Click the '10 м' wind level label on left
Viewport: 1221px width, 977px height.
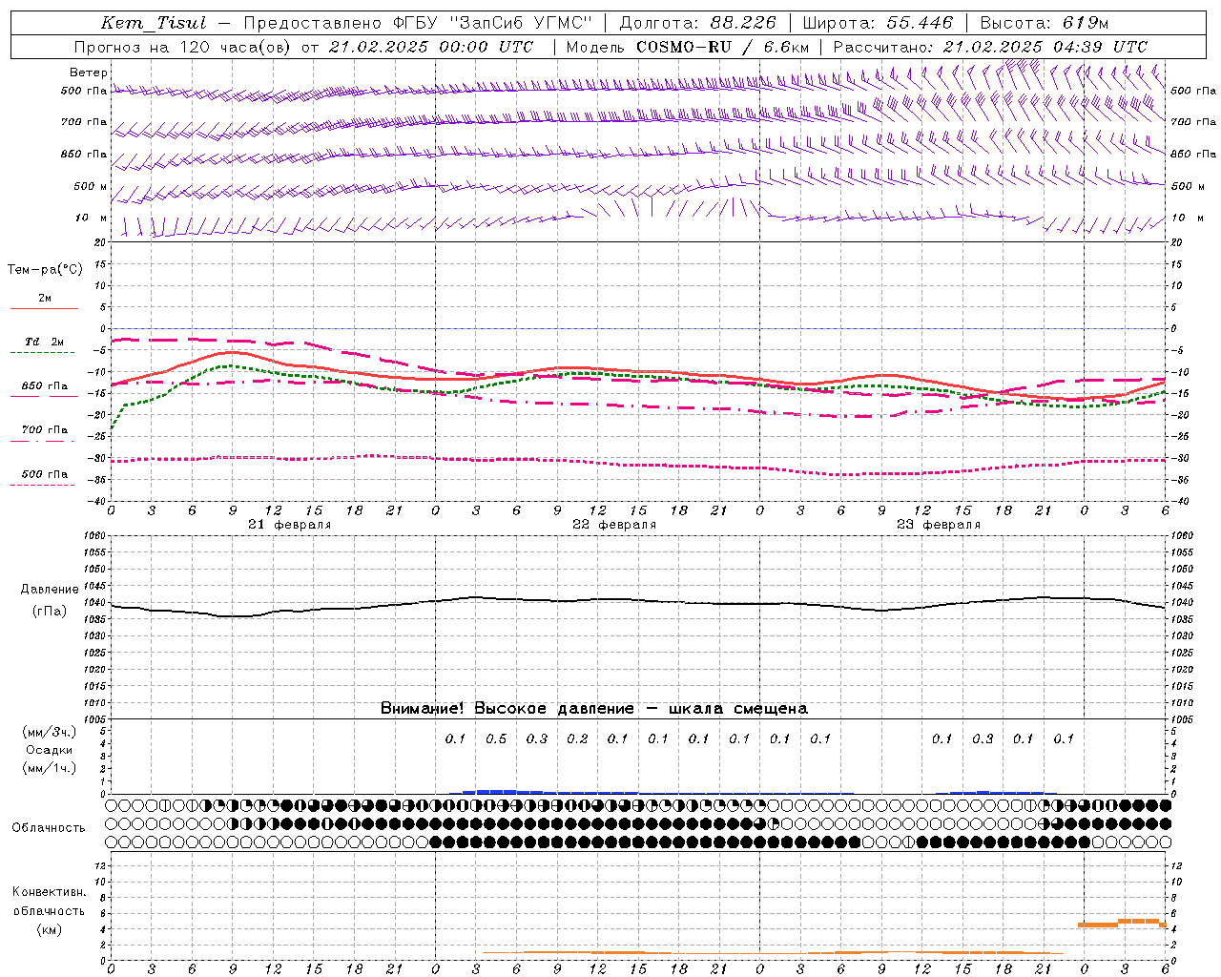point(91,218)
